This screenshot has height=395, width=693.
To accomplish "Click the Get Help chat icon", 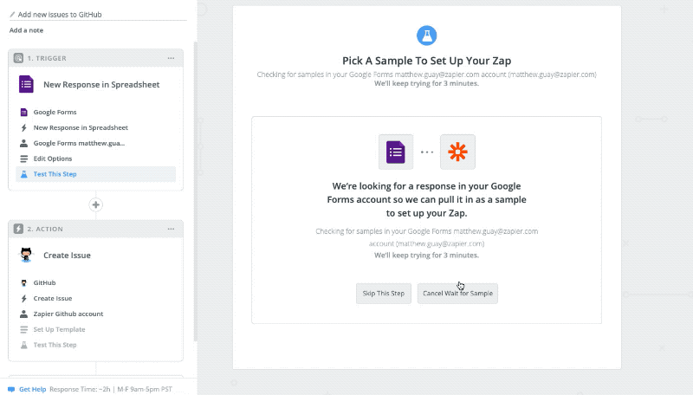I will [11, 389].
